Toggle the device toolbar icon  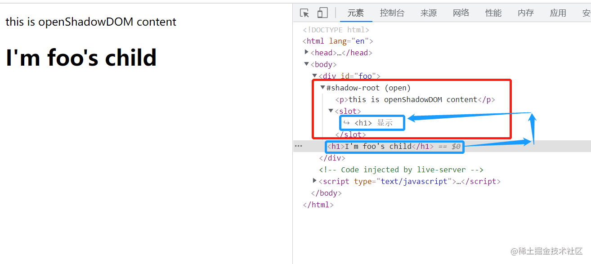click(322, 13)
